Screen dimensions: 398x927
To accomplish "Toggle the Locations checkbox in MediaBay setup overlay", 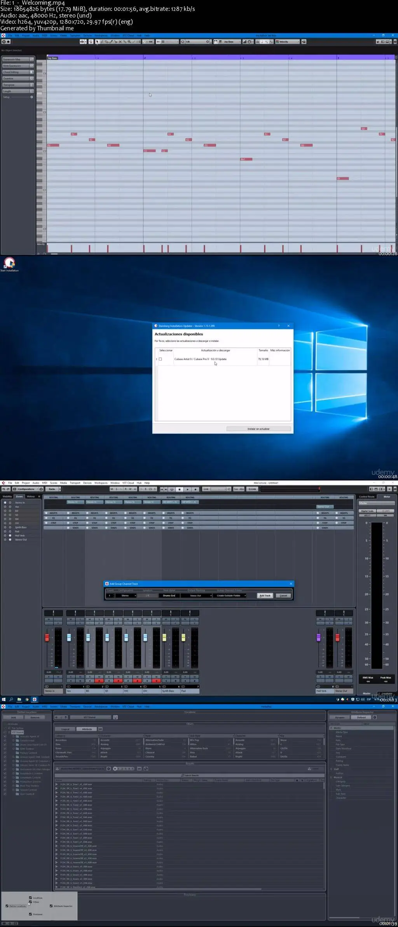I will coord(30,898).
